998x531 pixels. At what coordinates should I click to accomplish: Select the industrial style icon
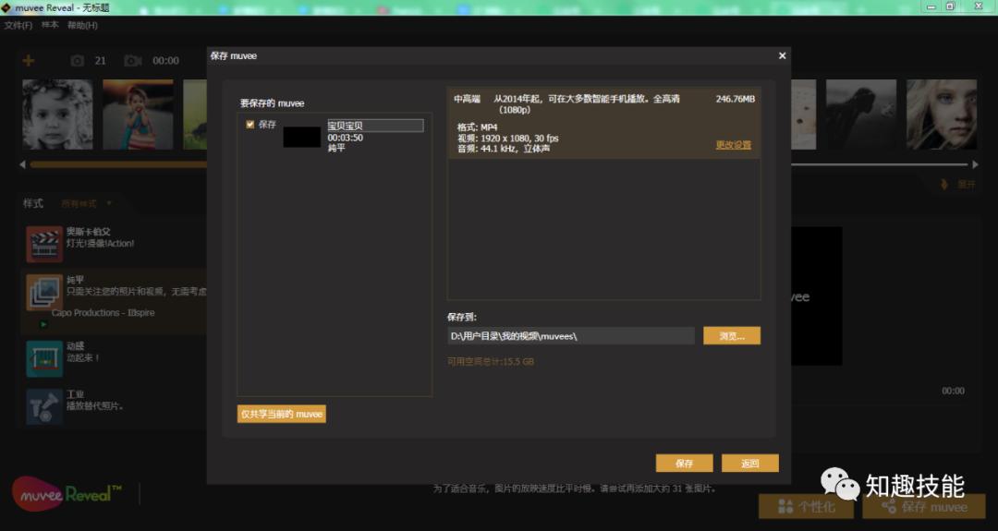(x=44, y=406)
